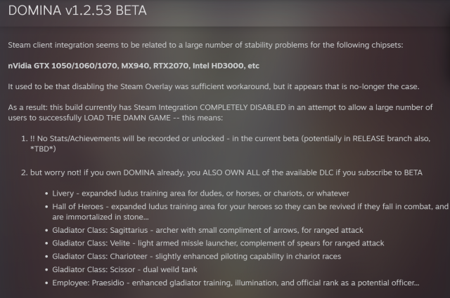Click the Hall of Heroes bullet item
The width and height of the screenshot is (450, 298).
pyautogui.click(x=246, y=207)
